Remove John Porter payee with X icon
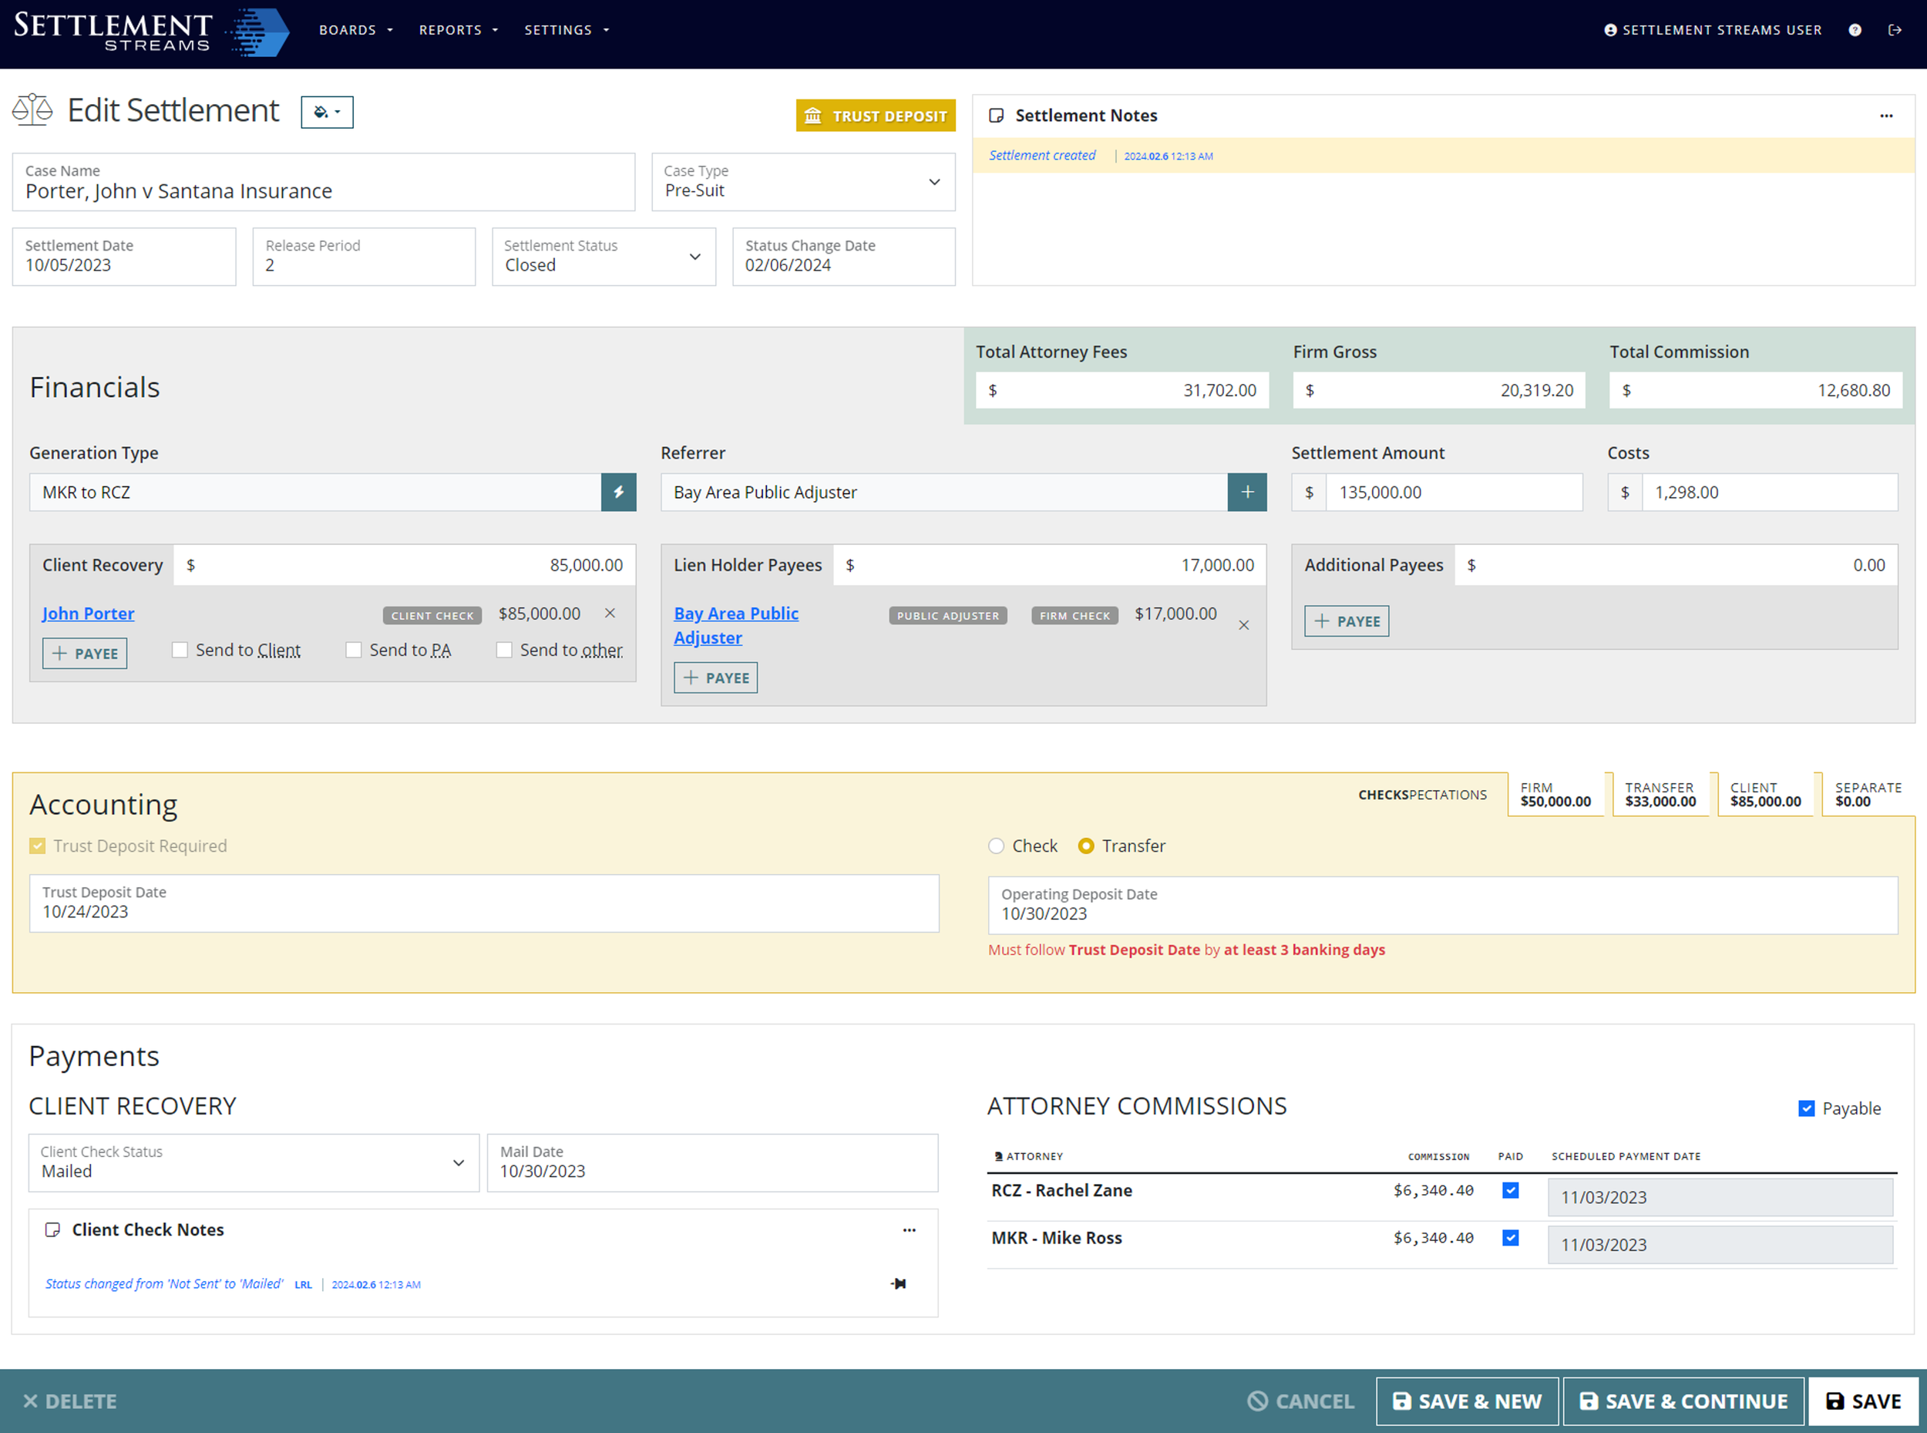The height and width of the screenshot is (1433, 1927). coord(610,614)
